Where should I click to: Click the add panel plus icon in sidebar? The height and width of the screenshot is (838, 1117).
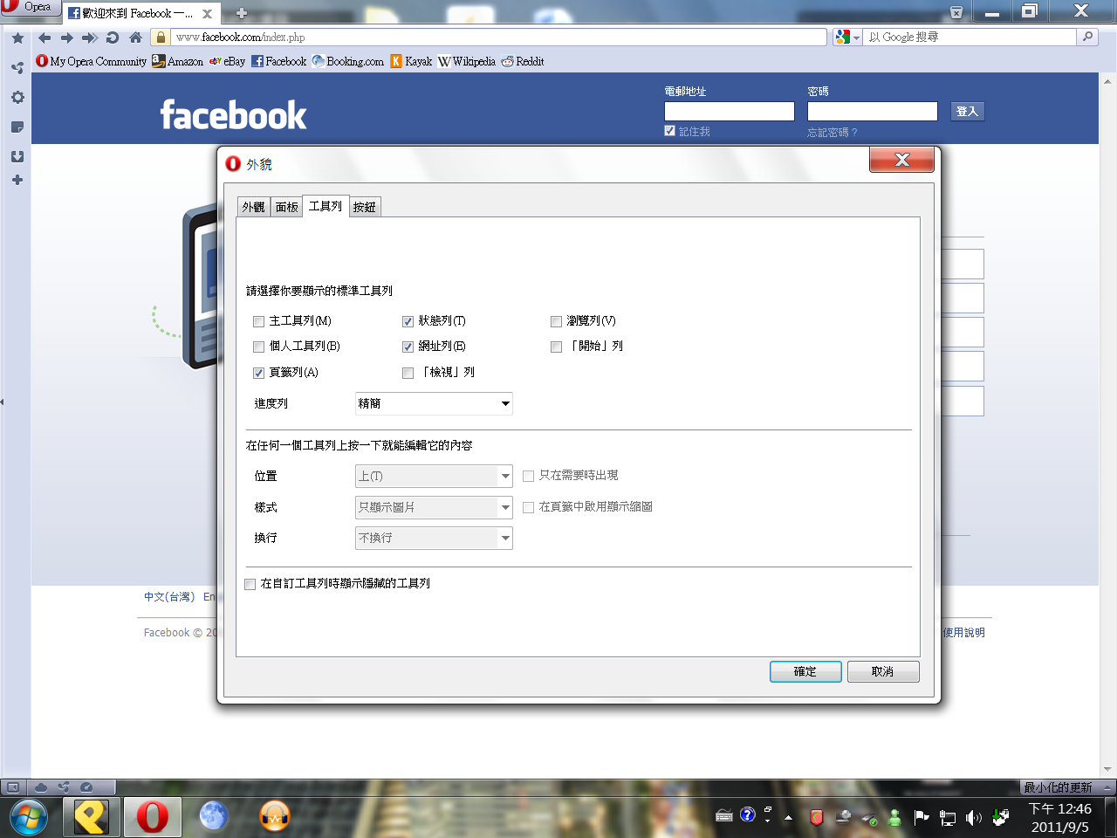[x=17, y=180]
